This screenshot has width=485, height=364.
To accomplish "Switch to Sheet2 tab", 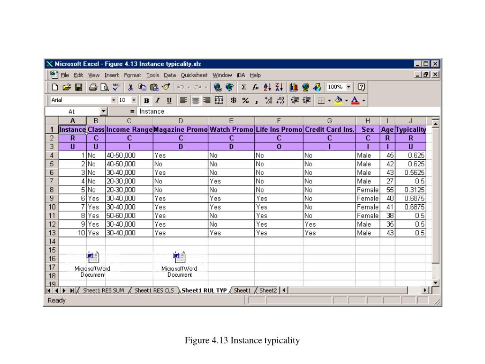I will point(268,291).
